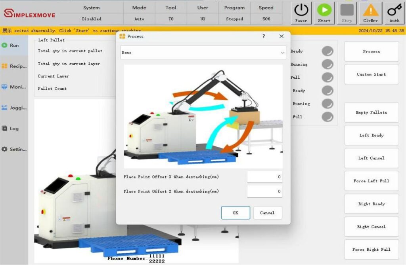Viewport: 406px width, 265px height.
Task: Click the Place Point Offset Z field
Action: point(264,191)
